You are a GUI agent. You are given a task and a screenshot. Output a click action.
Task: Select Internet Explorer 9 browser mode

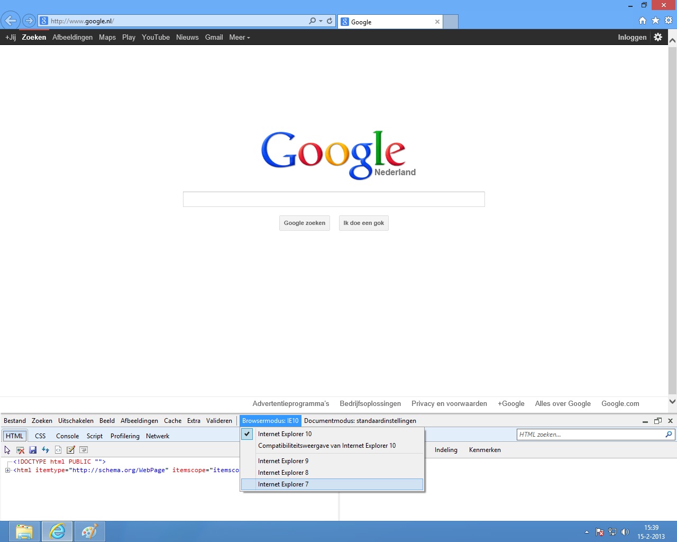pyautogui.click(x=332, y=461)
